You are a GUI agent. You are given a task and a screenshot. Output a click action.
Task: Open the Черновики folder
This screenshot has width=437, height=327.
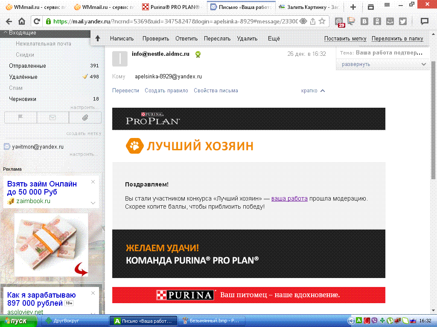(23, 99)
